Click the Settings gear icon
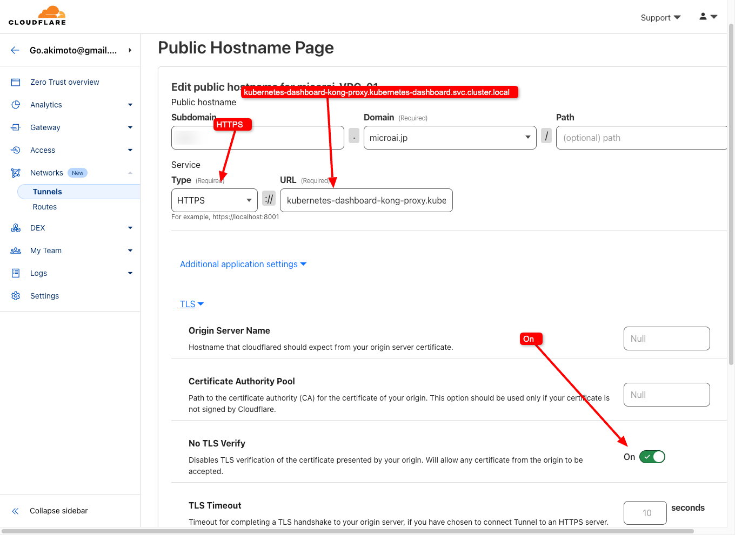735x535 pixels. tap(16, 296)
